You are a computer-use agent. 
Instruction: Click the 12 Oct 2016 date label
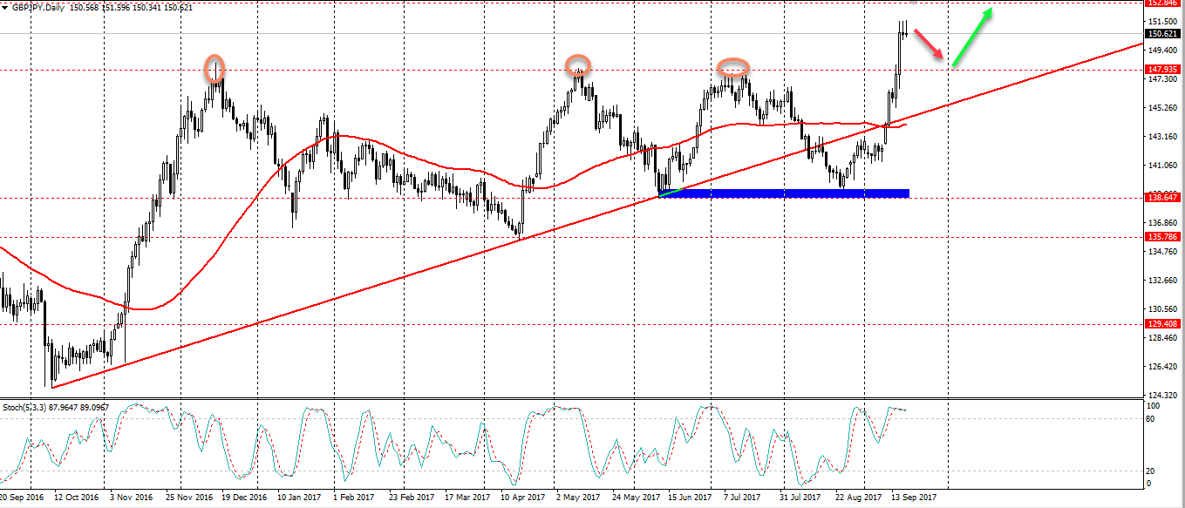click(x=77, y=497)
